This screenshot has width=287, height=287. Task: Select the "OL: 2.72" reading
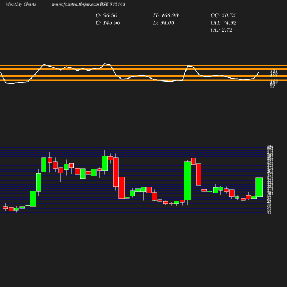222,30
